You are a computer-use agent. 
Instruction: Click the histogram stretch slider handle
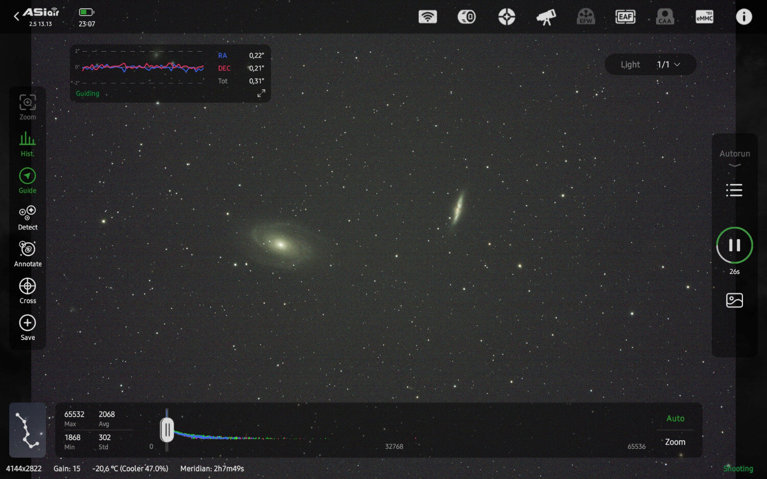coord(167,430)
